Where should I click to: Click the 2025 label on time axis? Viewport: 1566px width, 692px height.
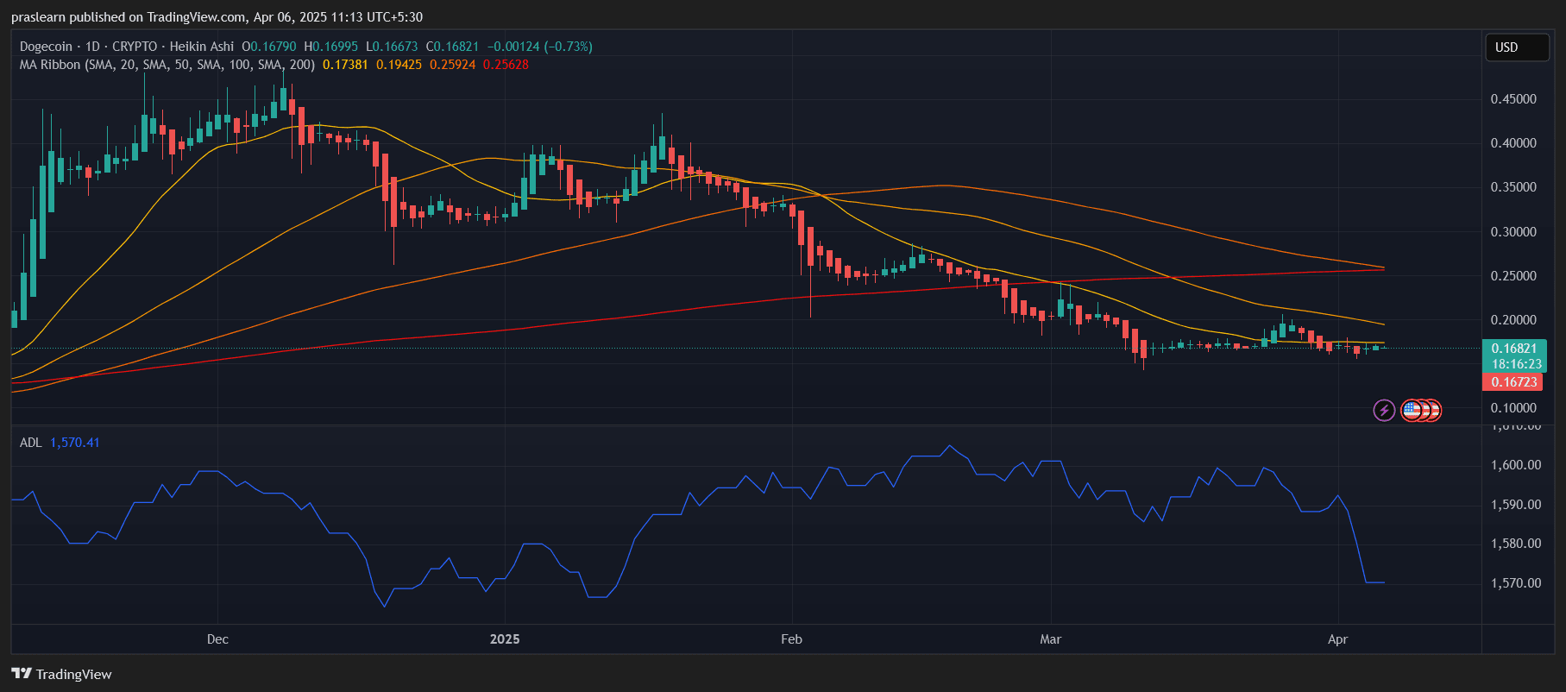pos(505,639)
